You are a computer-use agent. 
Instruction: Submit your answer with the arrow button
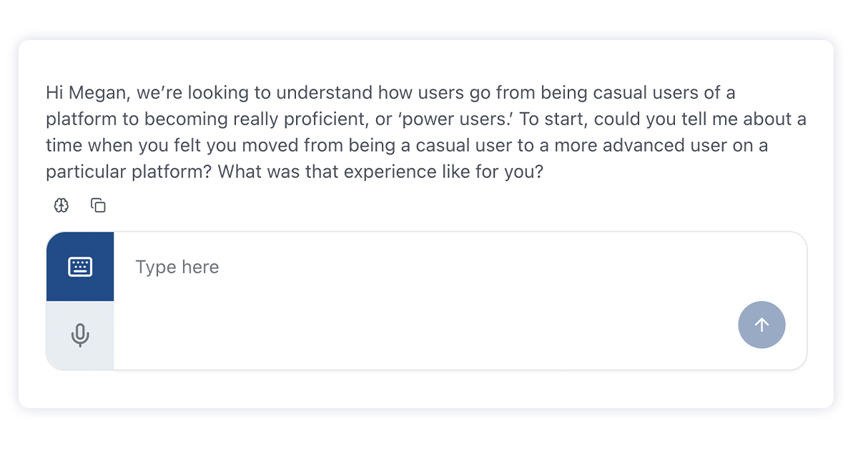coord(761,325)
